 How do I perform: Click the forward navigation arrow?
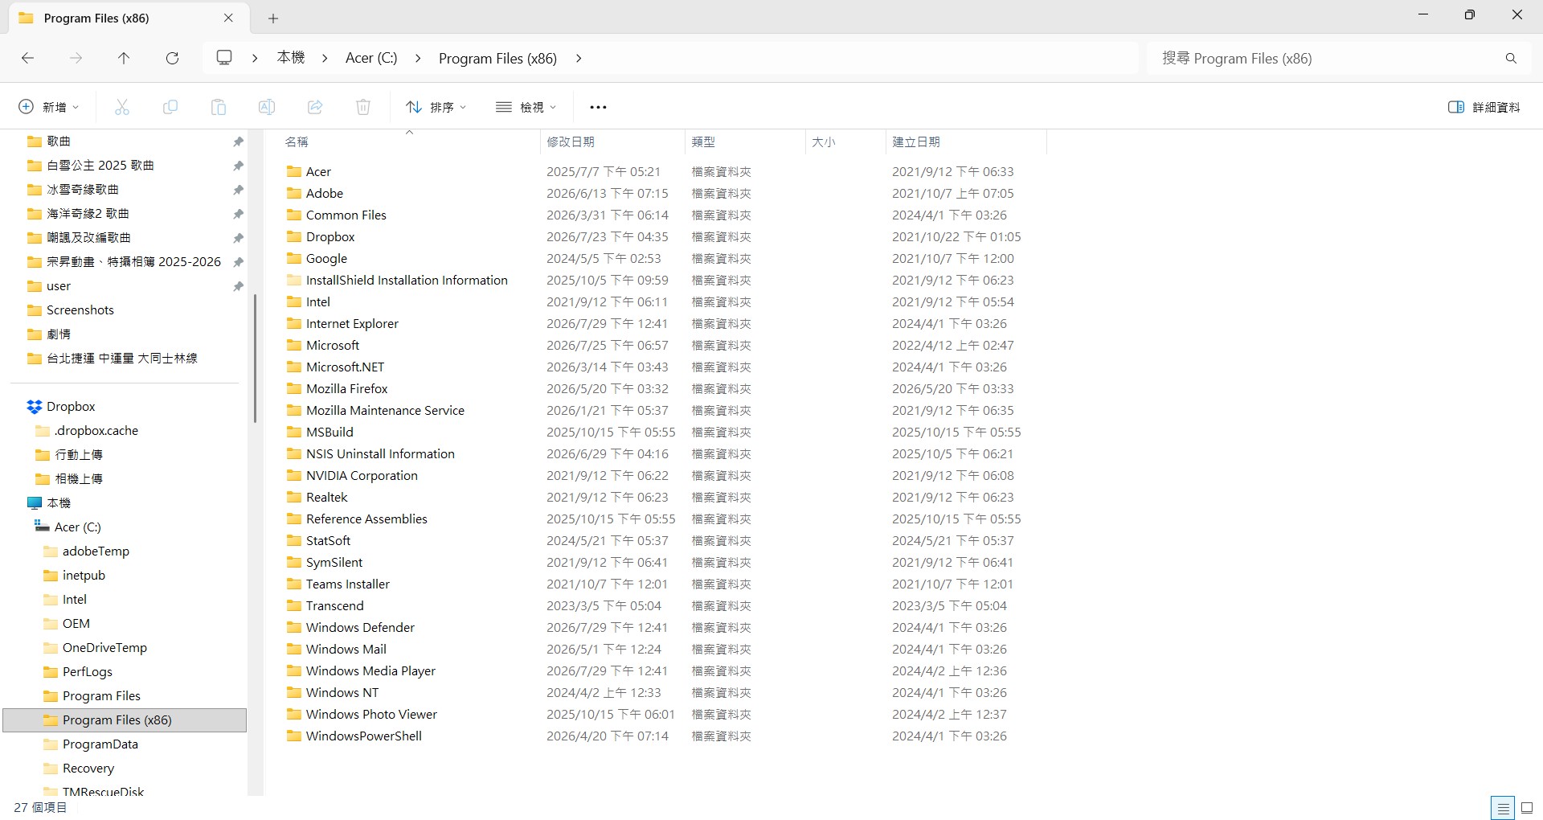pos(76,58)
